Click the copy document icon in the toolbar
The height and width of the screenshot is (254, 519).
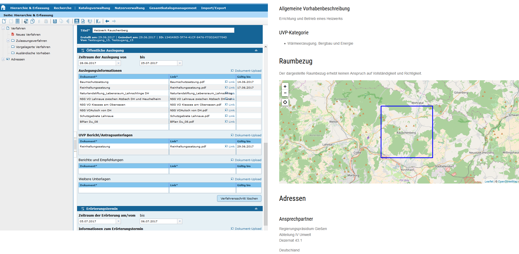(x=33, y=21)
